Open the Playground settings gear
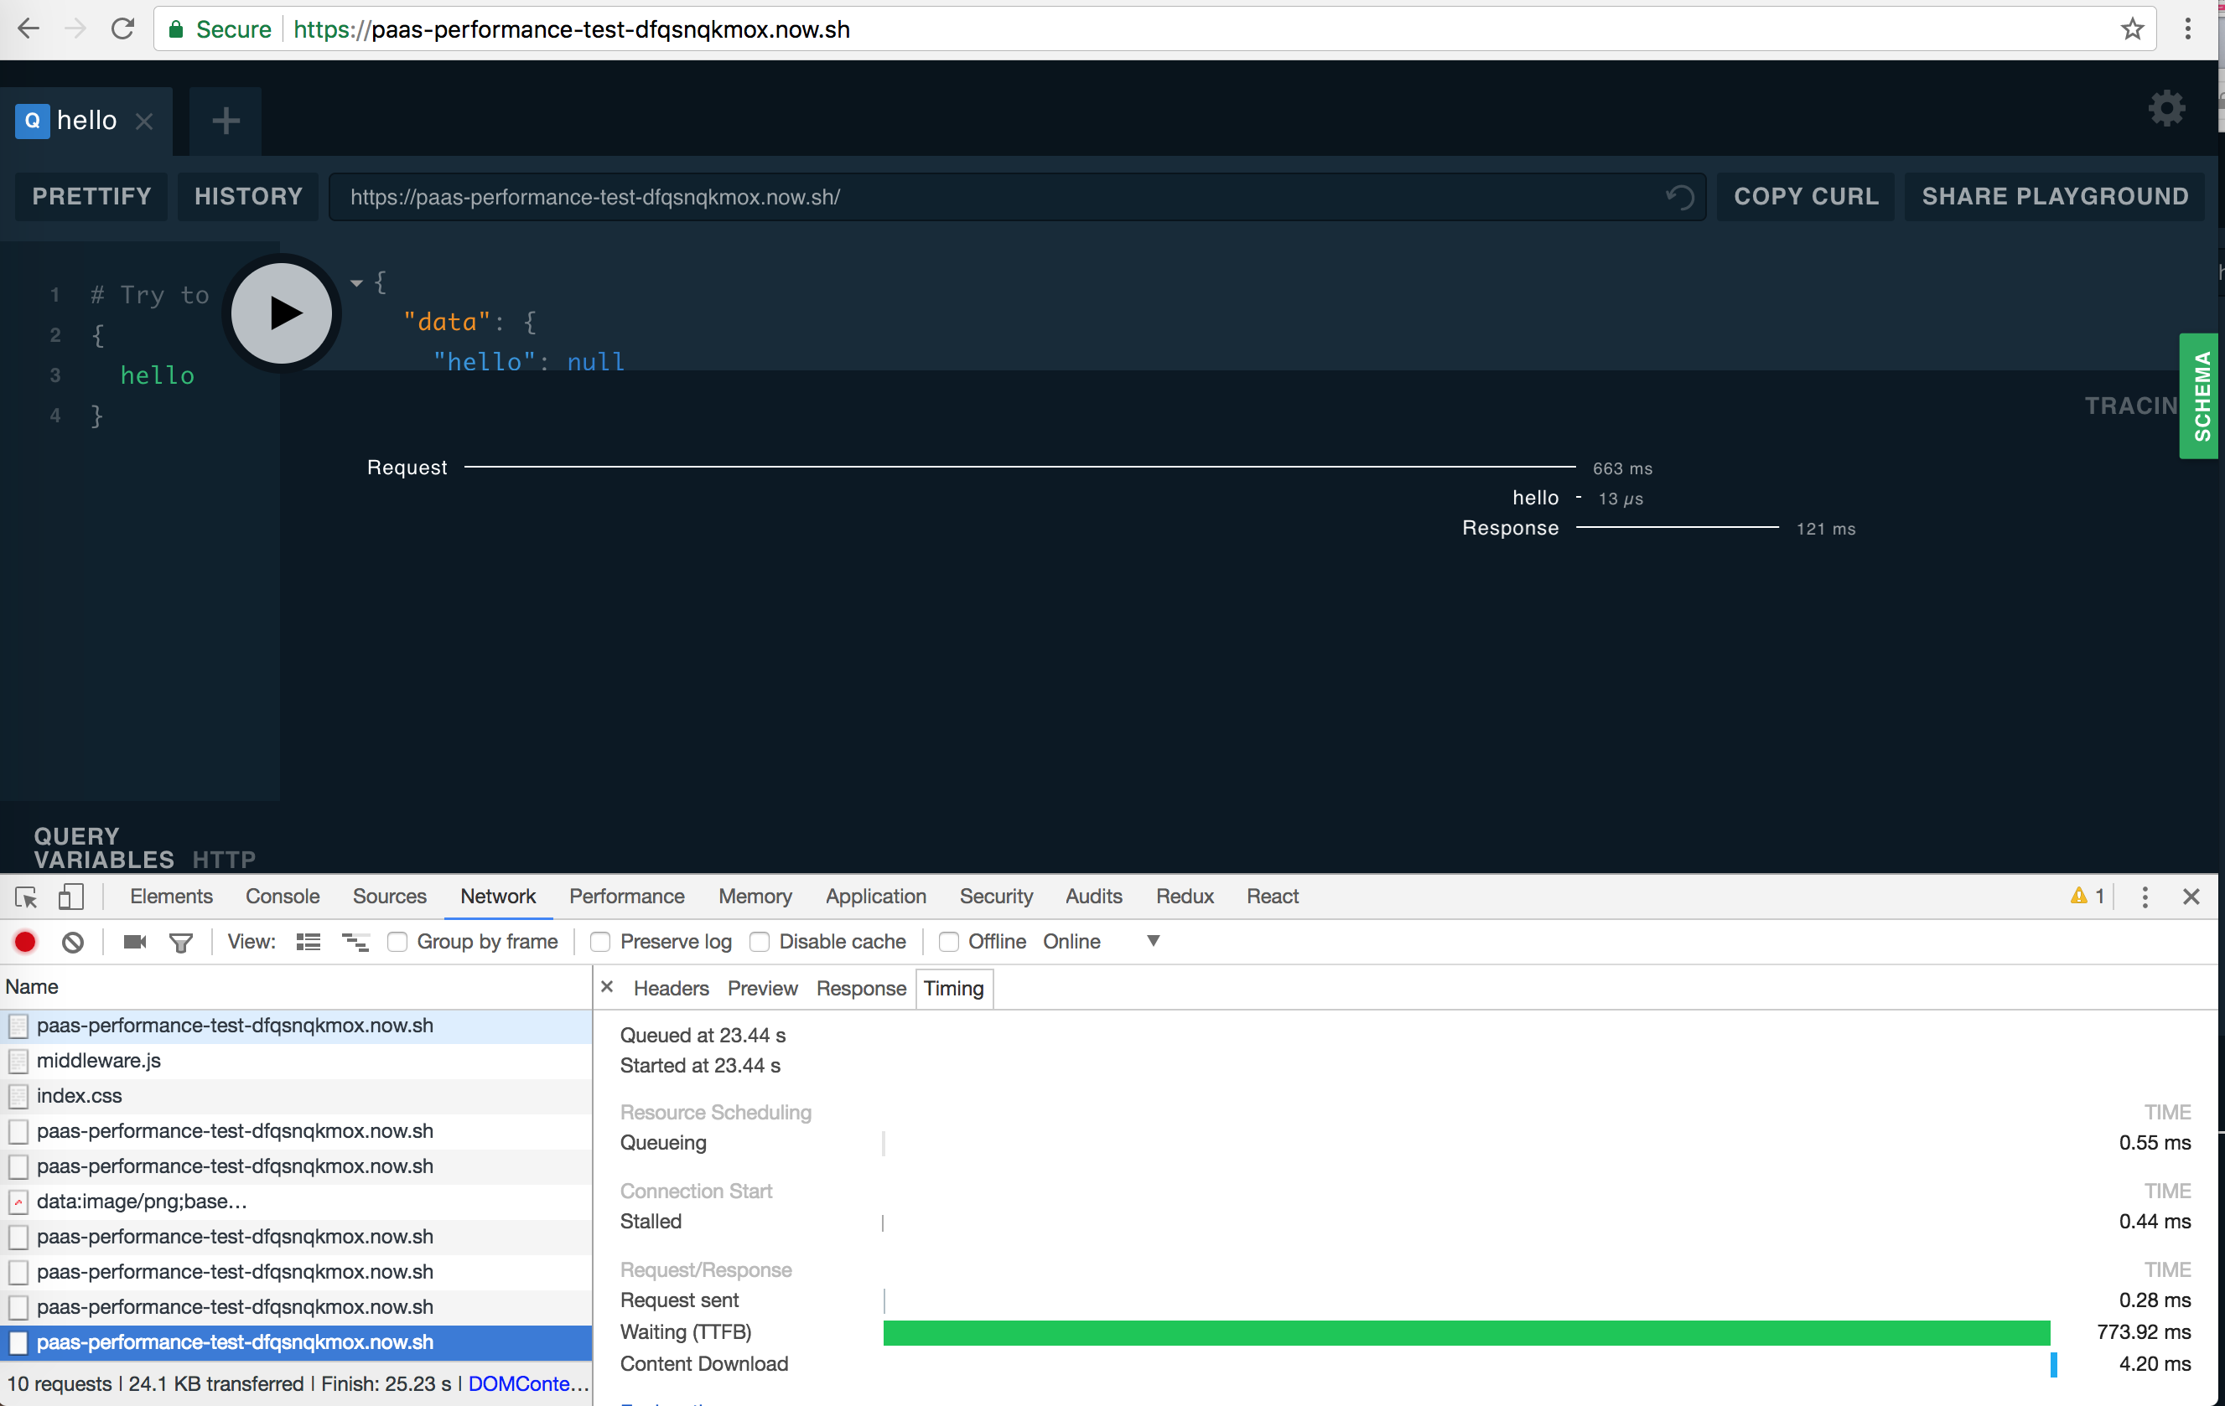This screenshot has height=1406, width=2225. click(2165, 108)
